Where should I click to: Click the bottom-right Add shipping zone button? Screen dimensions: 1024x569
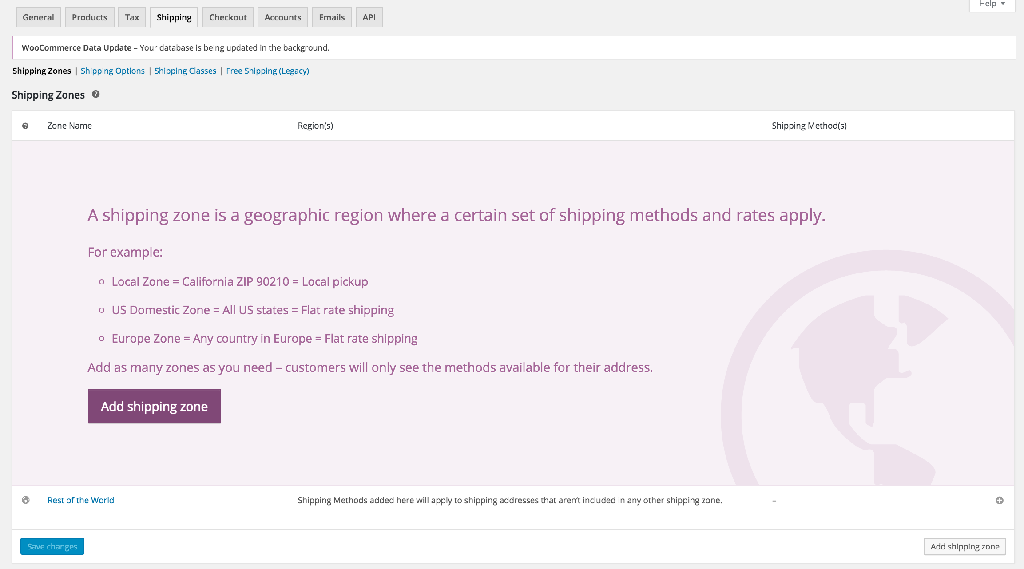965,546
